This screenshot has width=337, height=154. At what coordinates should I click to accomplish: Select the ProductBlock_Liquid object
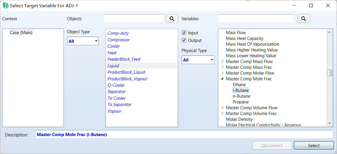[x=126, y=72]
